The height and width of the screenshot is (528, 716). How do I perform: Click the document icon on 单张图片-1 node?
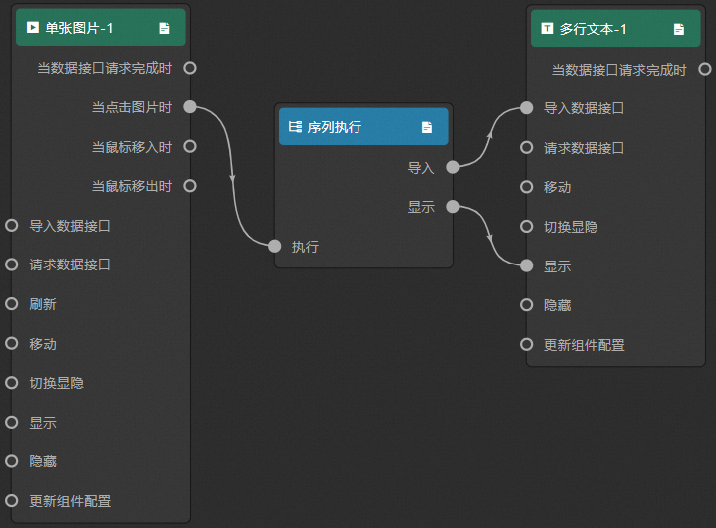point(164,28)
